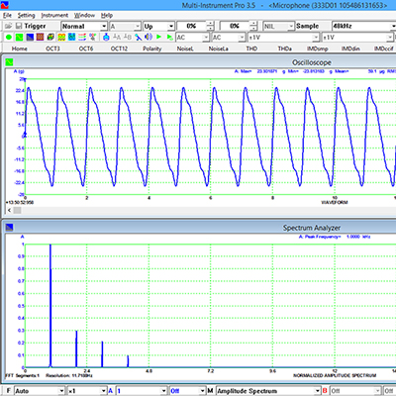Click the Save icon beside Trigger
396x396 pixels.
(19, 26)
